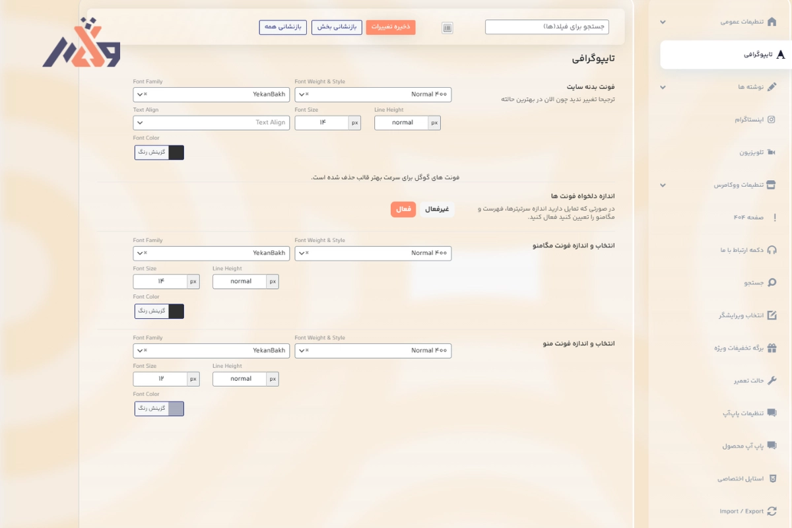Clear the body font Normal ۴۰۰ weight with ×
The image size is (792, 528).
point(307,94)
